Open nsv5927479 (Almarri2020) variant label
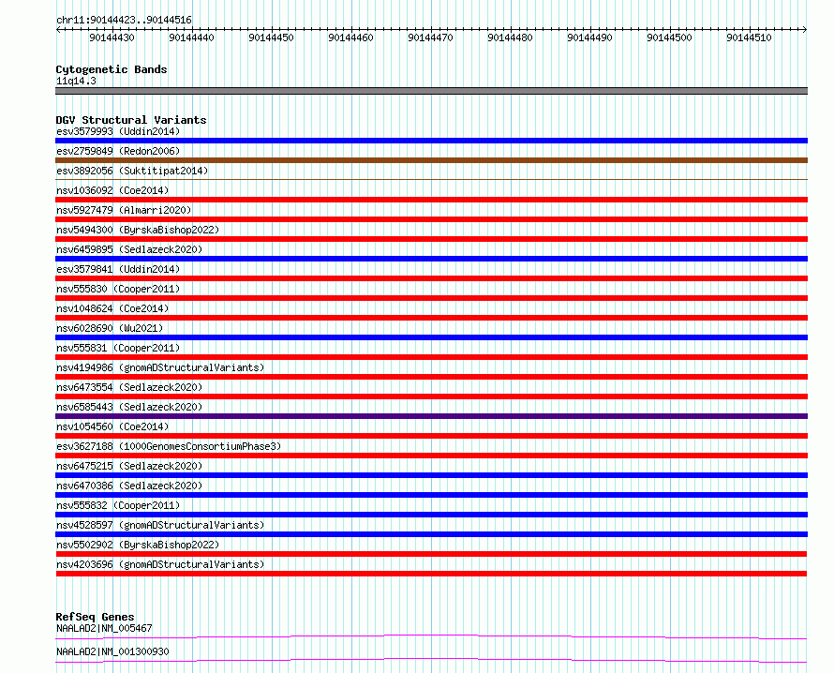The height and width of the screenshot is (673, 834). (x=124, y=210)
